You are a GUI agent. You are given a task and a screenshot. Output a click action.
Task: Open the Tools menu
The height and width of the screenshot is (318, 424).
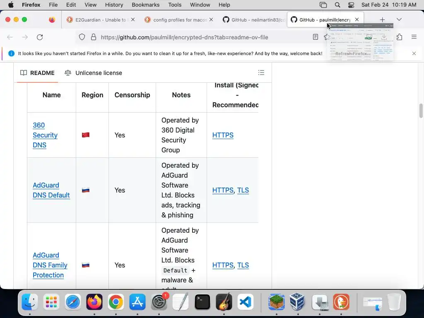pyautogui.click(x=175, y=5)
